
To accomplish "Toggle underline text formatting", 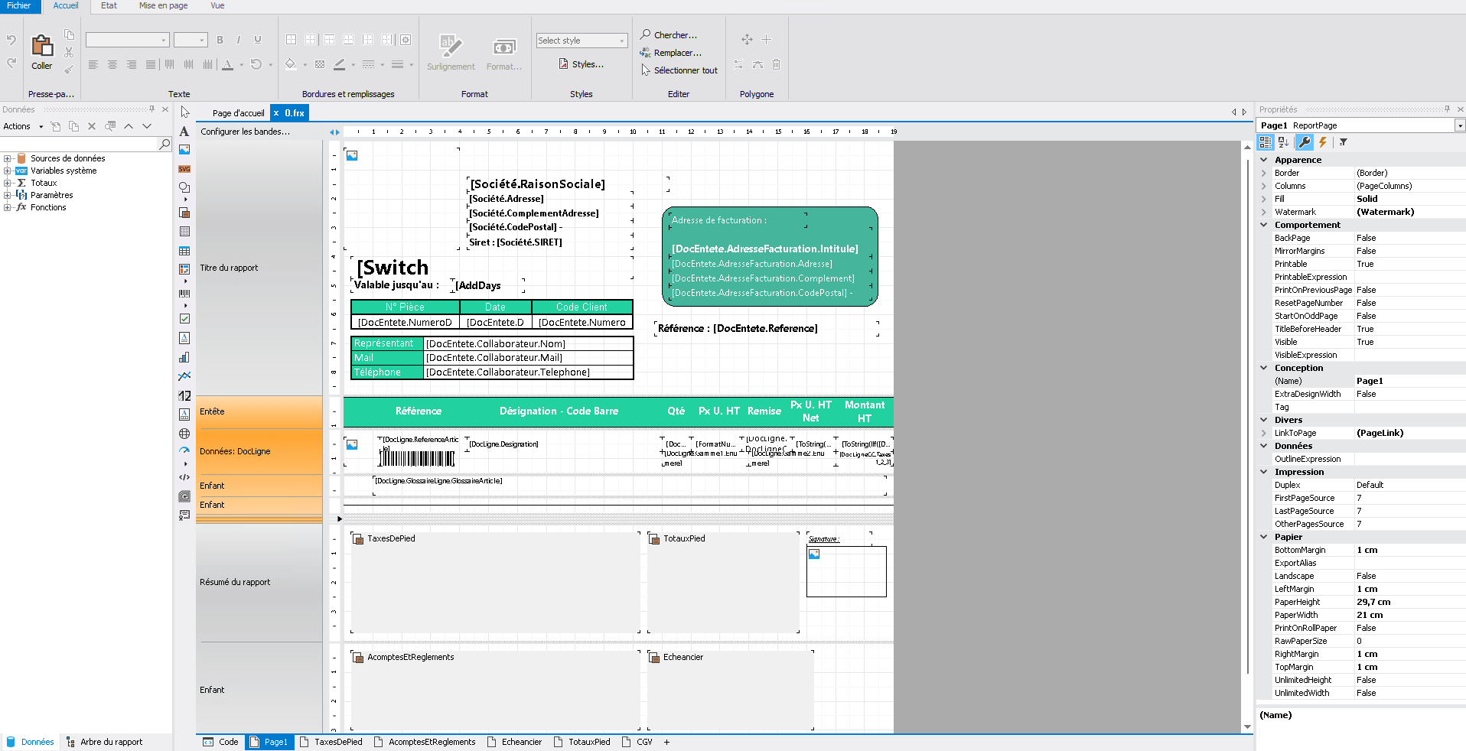I will [258, 40].
